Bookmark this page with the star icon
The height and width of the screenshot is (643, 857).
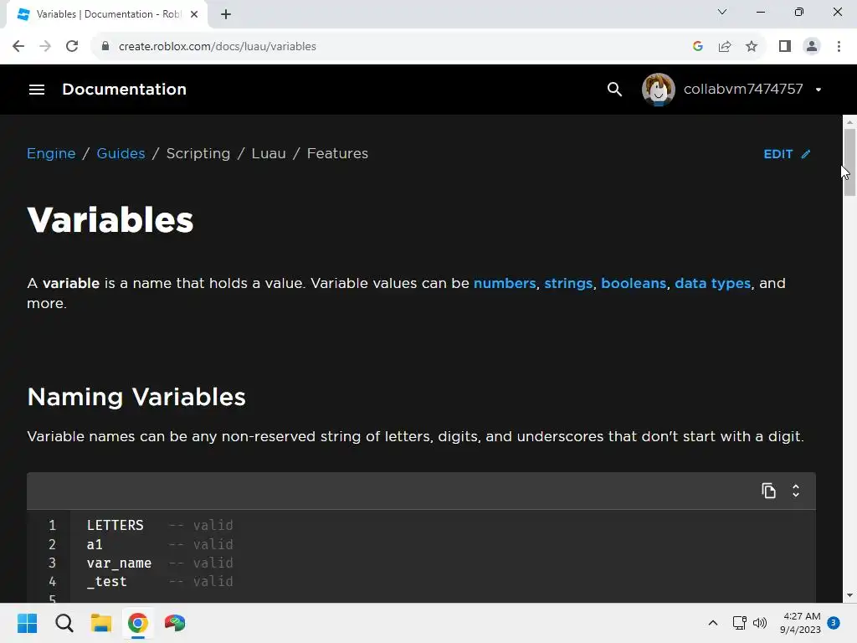(x=752, y=47)
